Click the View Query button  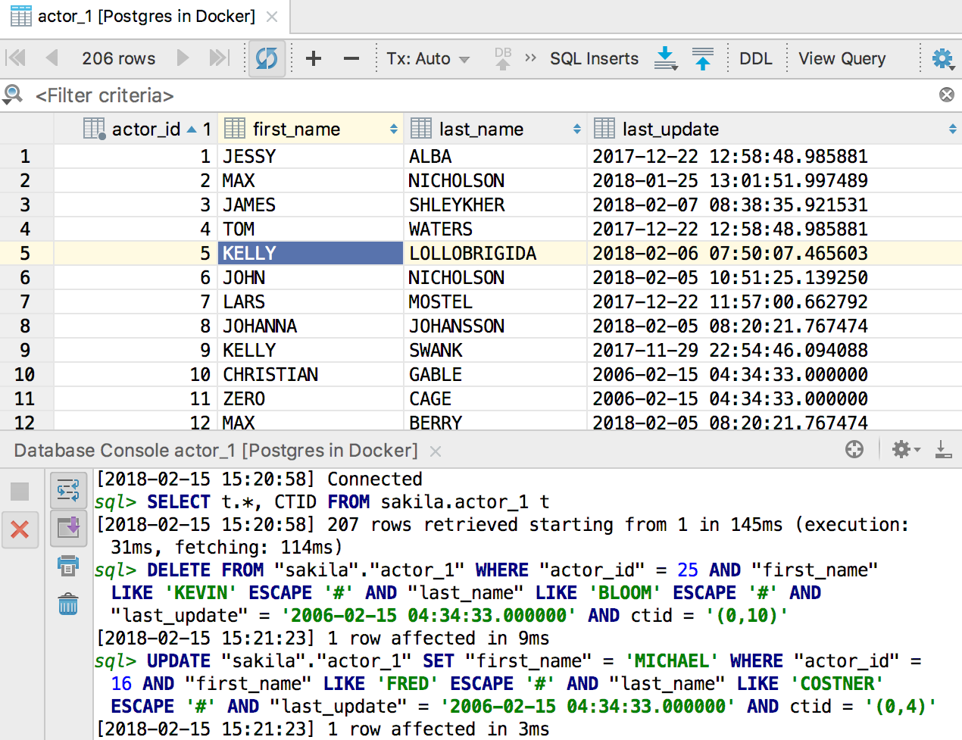[x=842, y=59]
